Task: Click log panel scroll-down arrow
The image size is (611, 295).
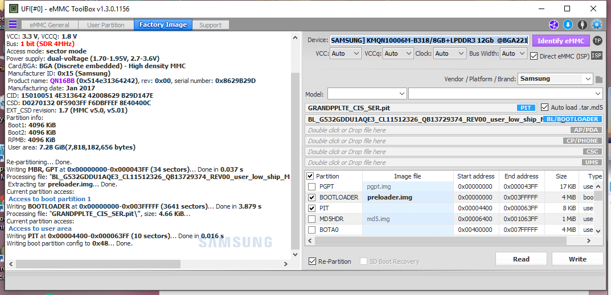Action: (x=295, y=255)
